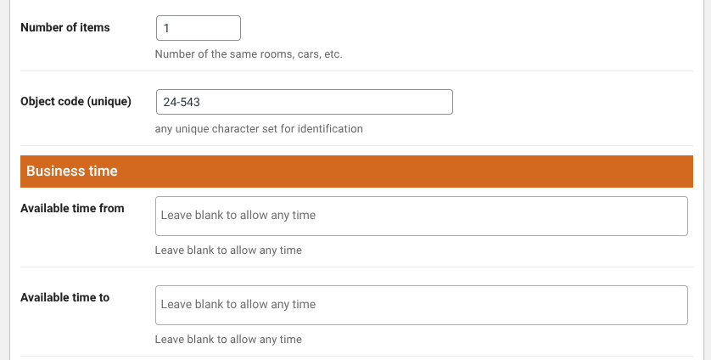This screenshot has height=360, width=711.
Task: Click the "Available time from" label
Action: tap(72, 208)
